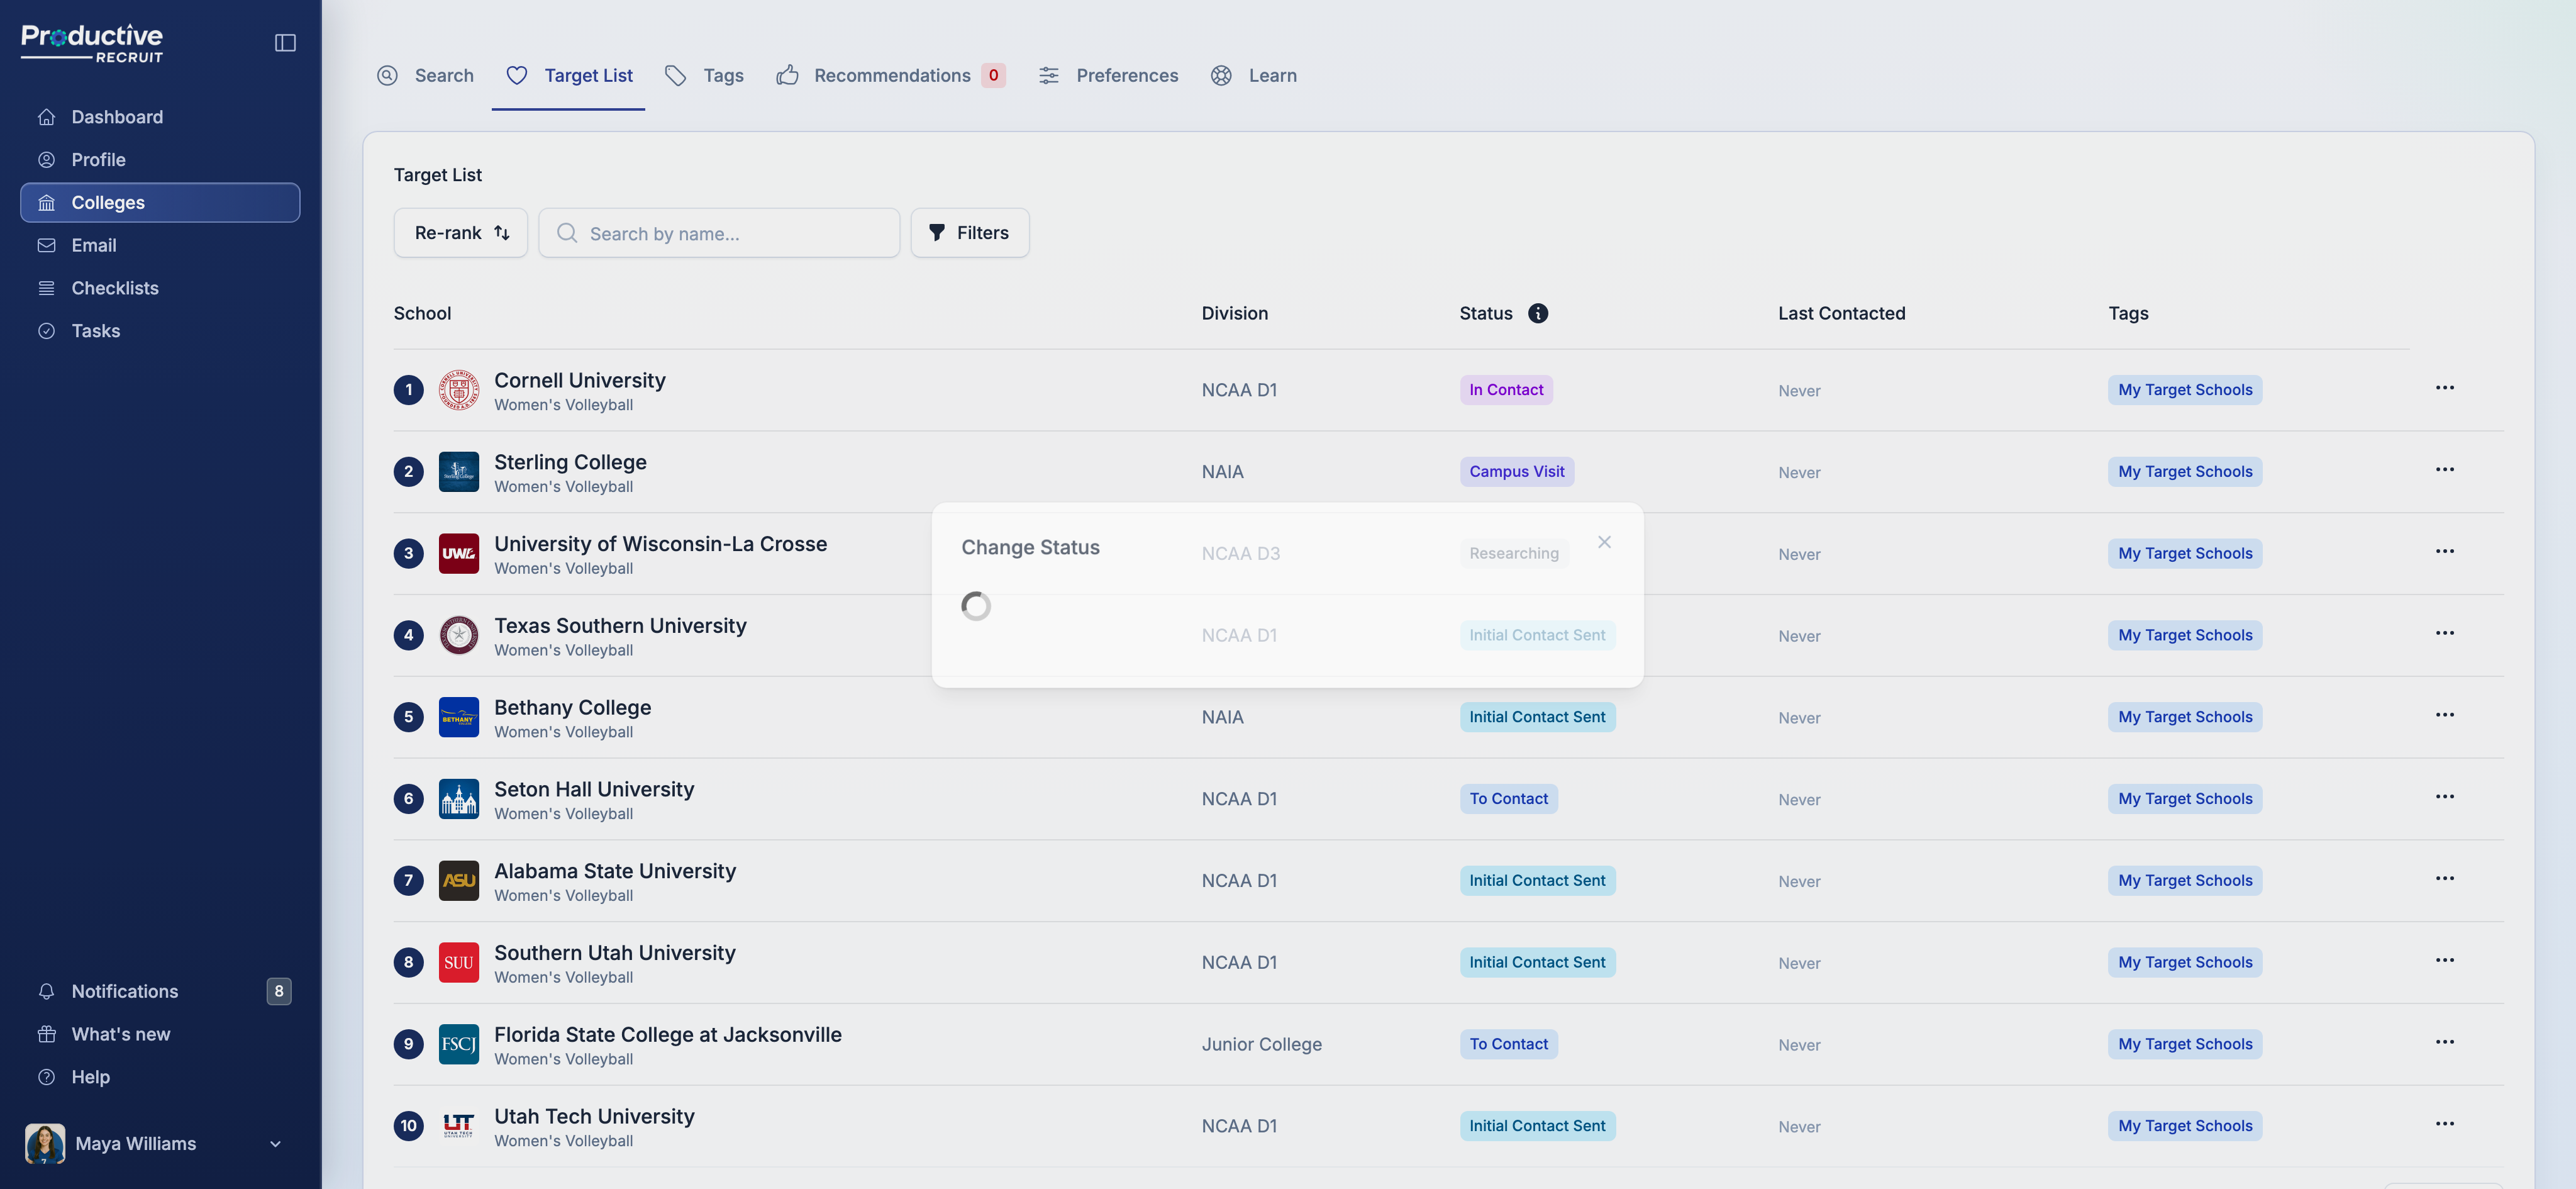Viewport: 2576px width, 1189px height.
Task: Click Florida State College's To Contact badge
Action: 1508,1045
